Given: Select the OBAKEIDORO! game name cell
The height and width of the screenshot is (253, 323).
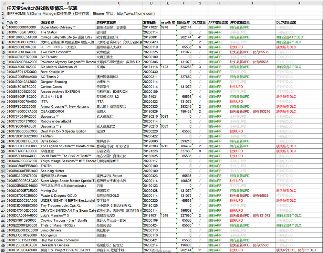Looking at the screenshot, I should [68, 111].
